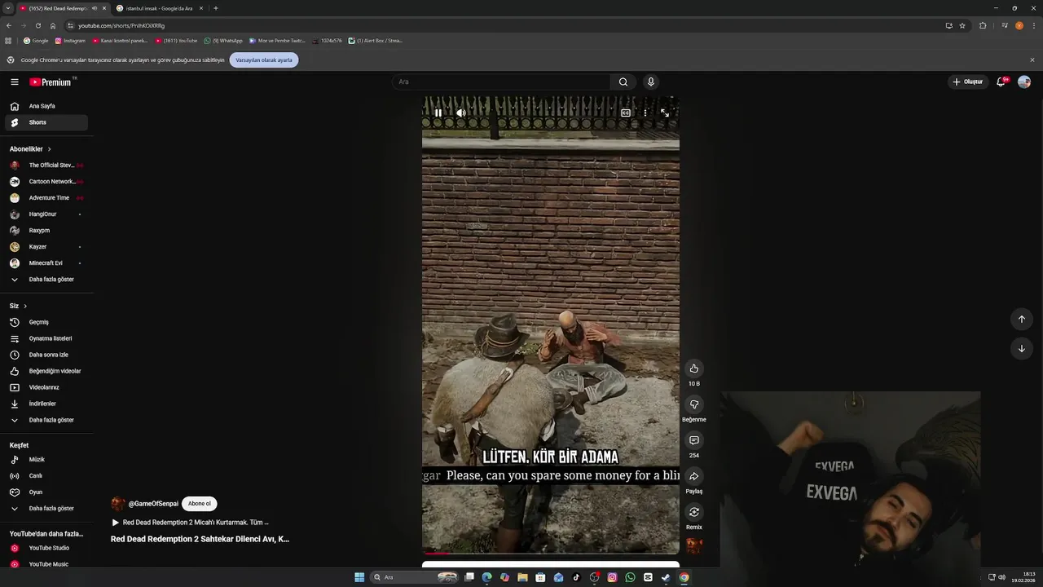Expand Abonelikler section chevron

[49, 149]
